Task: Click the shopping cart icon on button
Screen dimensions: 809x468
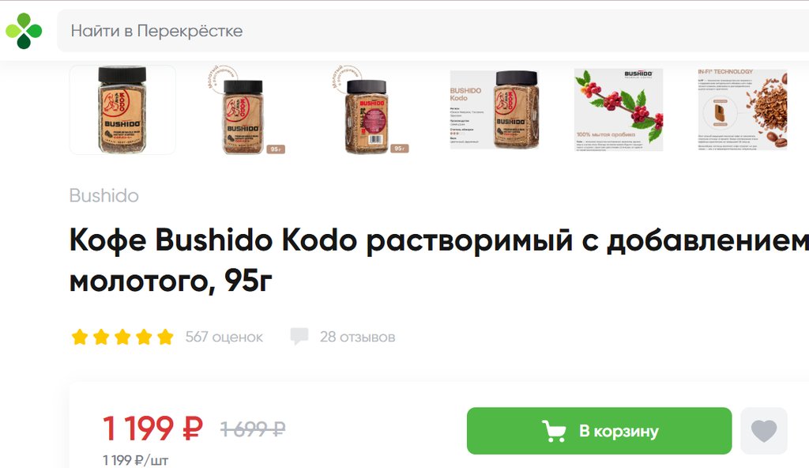Action: click(554, 431)
